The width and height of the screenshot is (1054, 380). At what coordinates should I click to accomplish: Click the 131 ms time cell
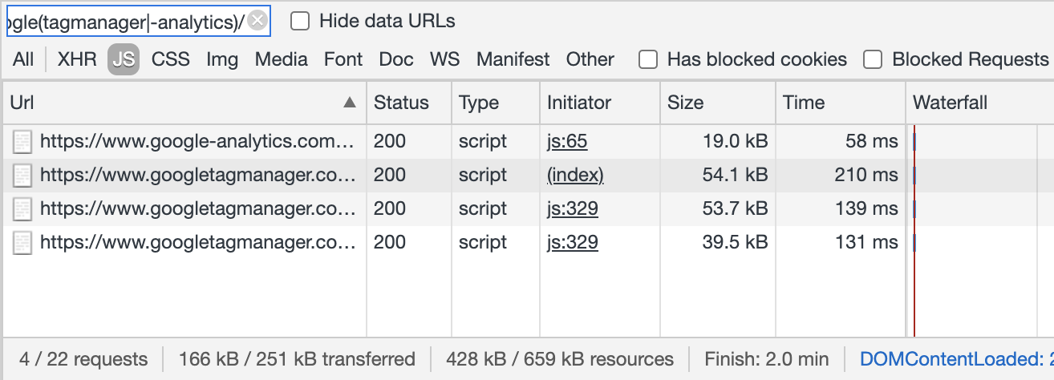tap(841, 243)
